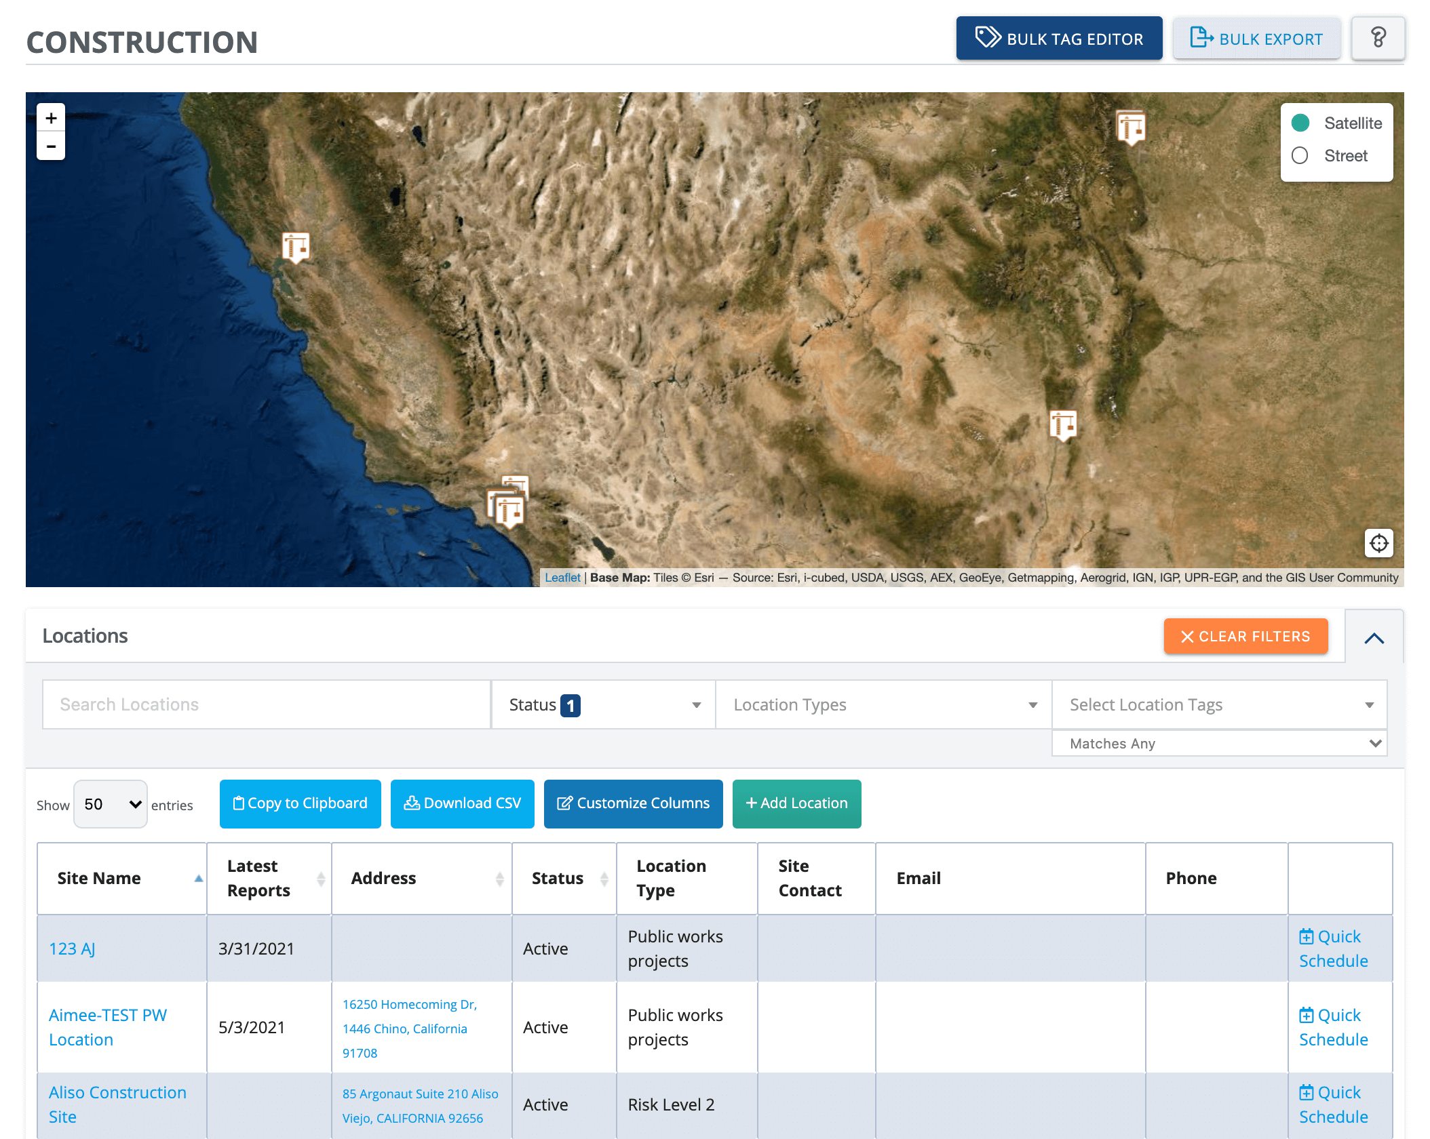The image size is (1430, 1139).
Task: Click the top-right site marker on map
Action: point(1131,127)
